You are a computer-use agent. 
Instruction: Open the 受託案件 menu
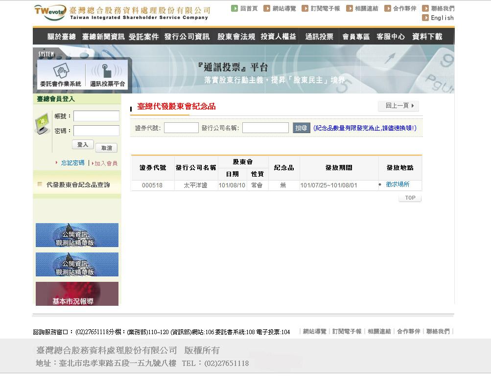pos(144,37)
